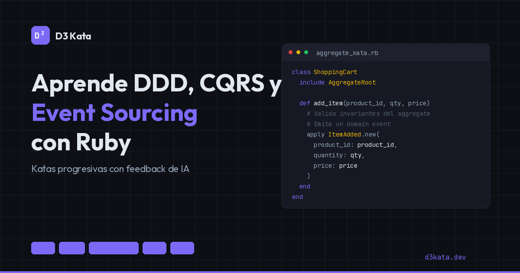Click the red traffic-light dot in code window
Screen dimensions: 520x273
click(x=290, y=52)
